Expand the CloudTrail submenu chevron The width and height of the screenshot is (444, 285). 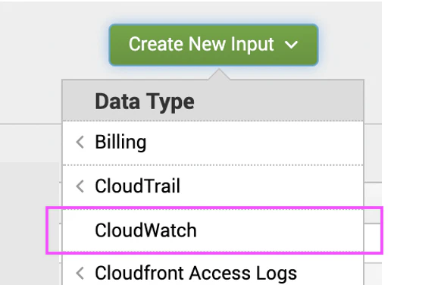click(80, 186)
